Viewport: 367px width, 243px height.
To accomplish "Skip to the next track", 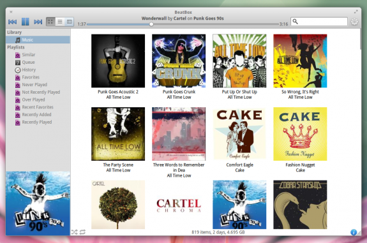I will click(38, 22).
